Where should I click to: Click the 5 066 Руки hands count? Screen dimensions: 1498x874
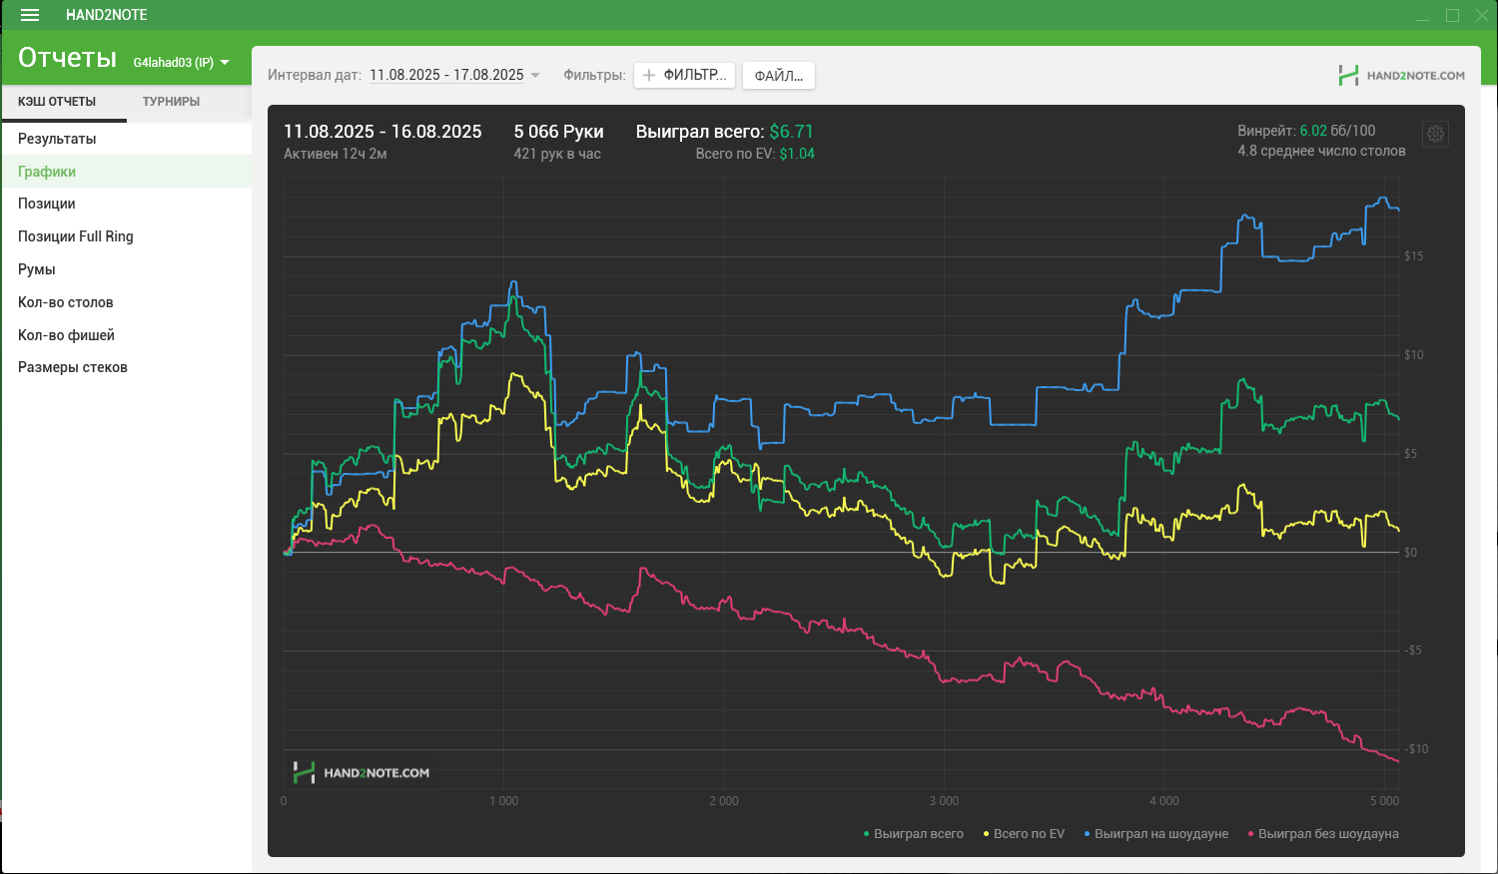click(x=559, y=132)
